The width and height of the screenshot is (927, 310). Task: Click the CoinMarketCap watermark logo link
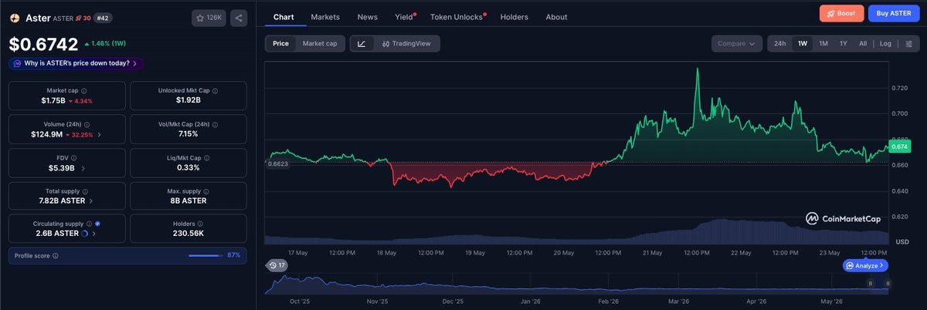click(843, 218)
